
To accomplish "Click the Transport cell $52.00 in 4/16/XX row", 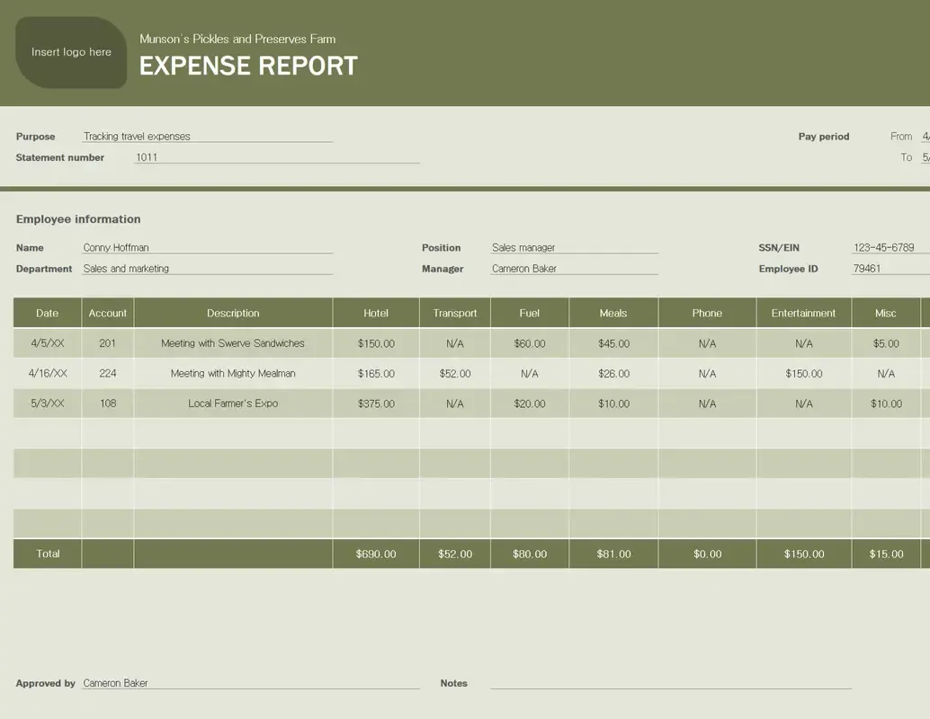I will (455, 373).
